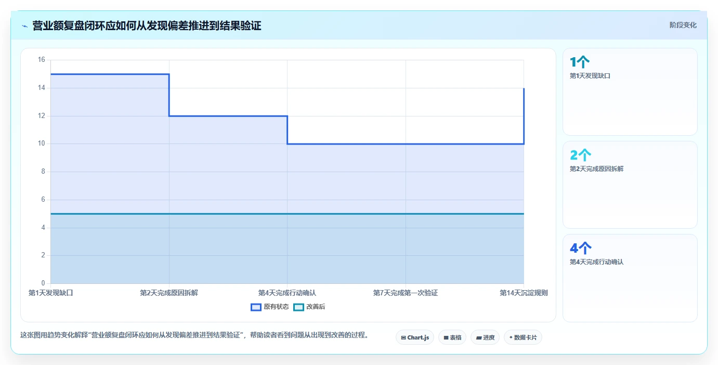This screenshot has width=718, height=365.
Task: Click the page title 营业额复盘闭环 heading
Action: [147, 25]
